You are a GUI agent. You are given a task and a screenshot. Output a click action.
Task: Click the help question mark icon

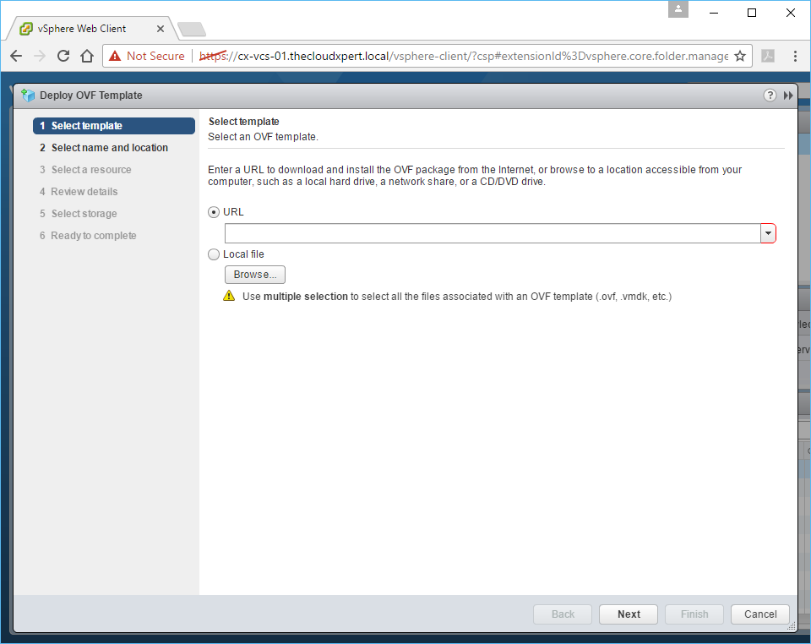coord(770,96)
